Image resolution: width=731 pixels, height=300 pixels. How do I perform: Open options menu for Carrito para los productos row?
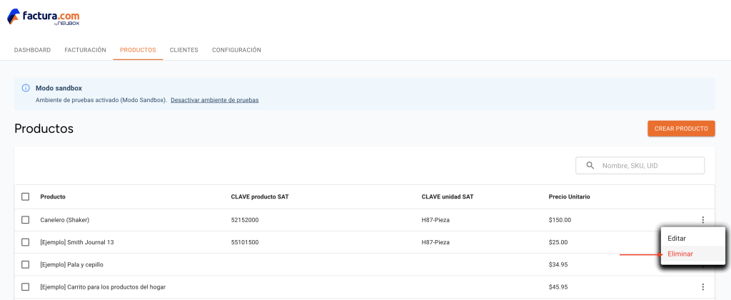(x=702, y=287)
